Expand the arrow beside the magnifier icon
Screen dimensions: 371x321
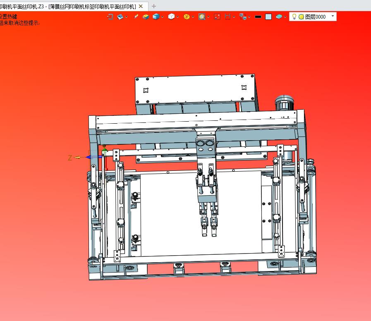208,17
